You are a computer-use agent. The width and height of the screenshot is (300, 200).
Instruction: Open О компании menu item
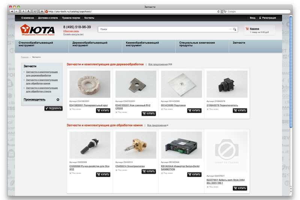(27, 18)
